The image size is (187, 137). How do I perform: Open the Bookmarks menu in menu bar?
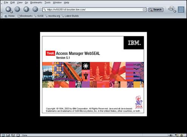tap(36, 3)
